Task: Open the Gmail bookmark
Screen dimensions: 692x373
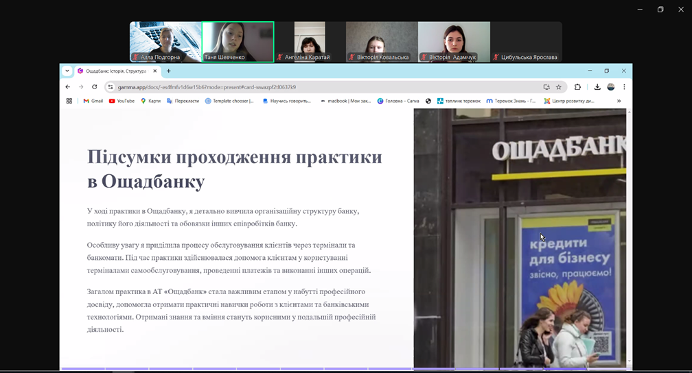Action: pyautogui.click(x=93, y=101)
